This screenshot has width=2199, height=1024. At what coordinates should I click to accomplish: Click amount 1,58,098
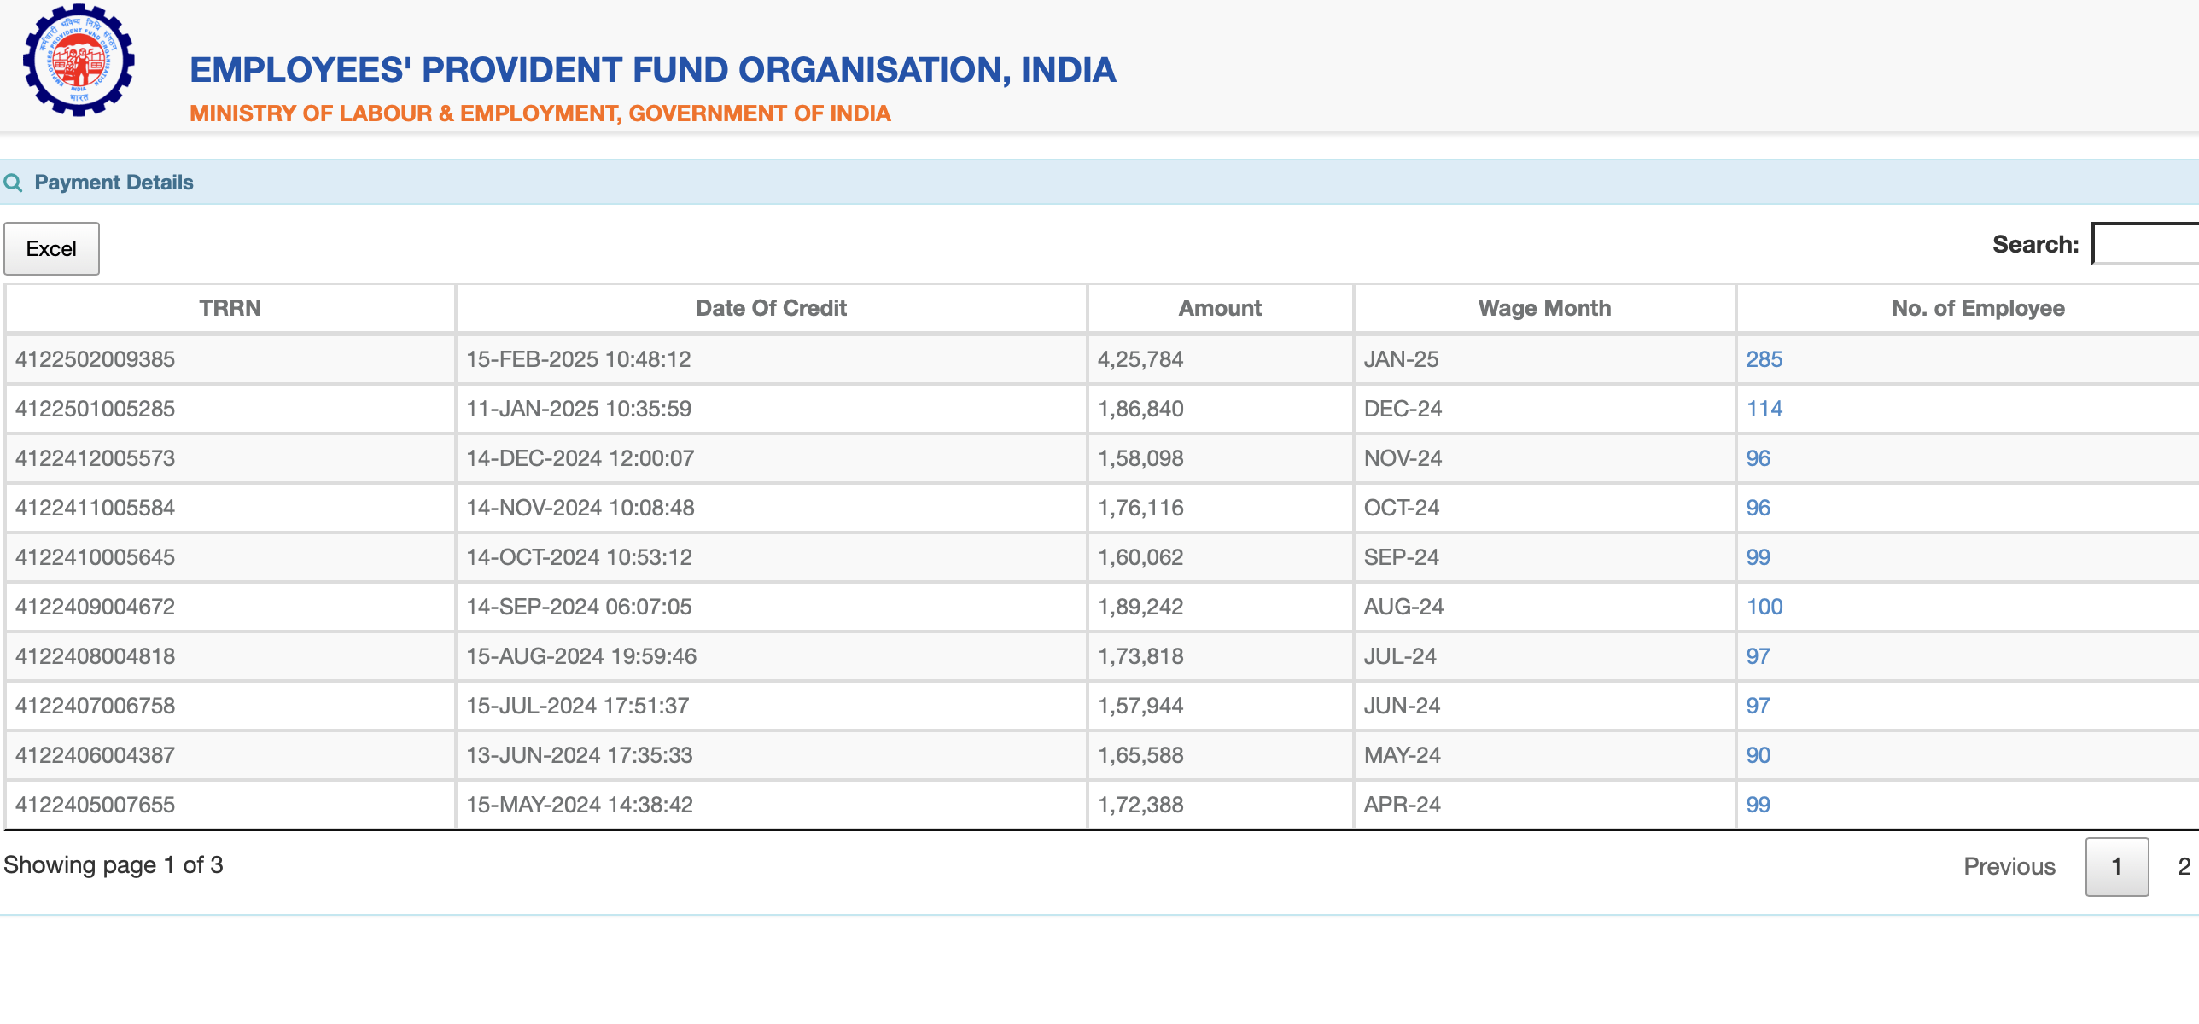pos(1140,458)
